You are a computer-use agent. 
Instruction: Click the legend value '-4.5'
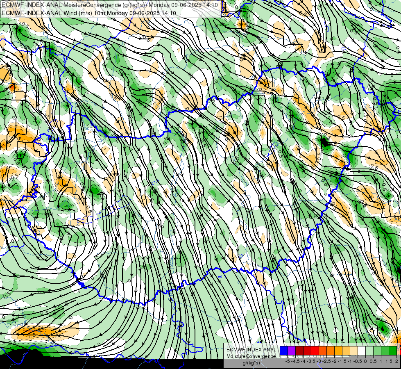pos(296,361)
